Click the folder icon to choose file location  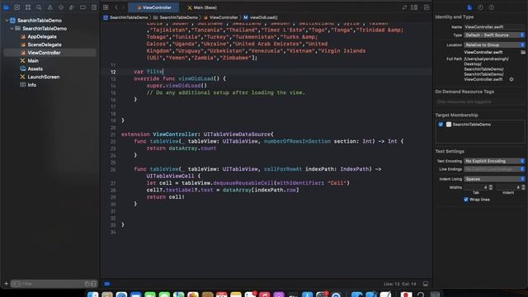[523, 52]
